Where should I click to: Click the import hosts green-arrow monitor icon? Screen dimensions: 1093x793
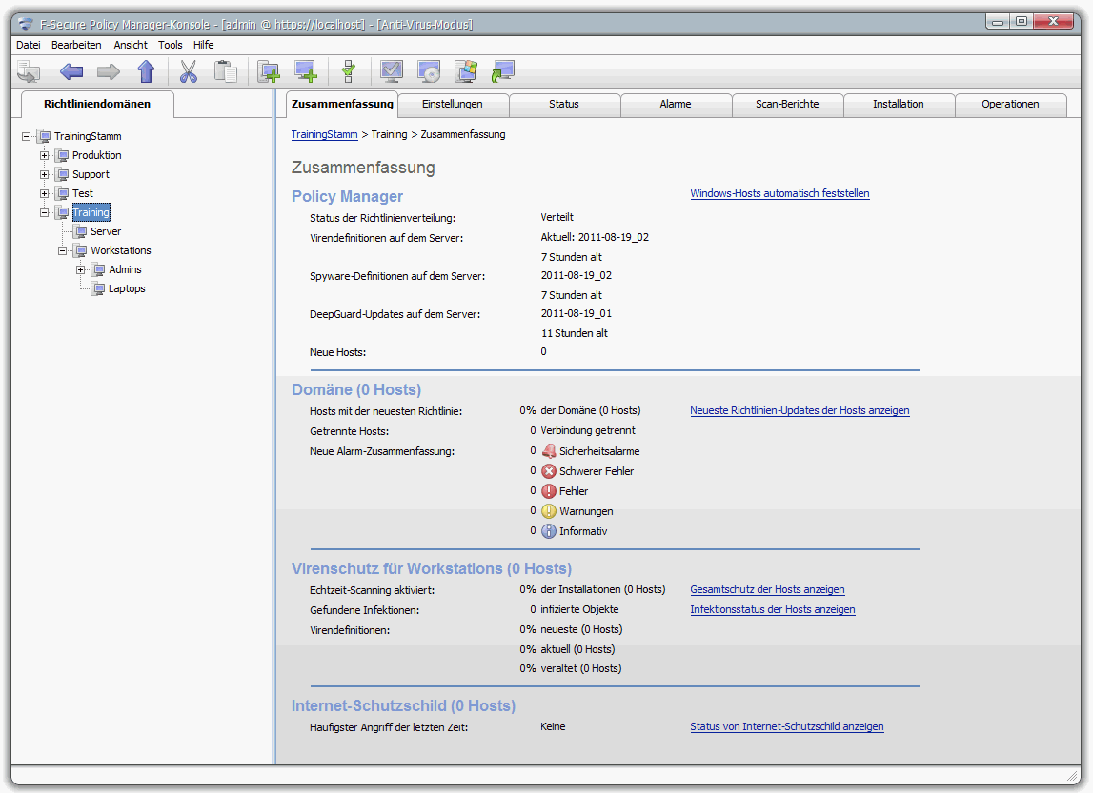tap(503, 71)
